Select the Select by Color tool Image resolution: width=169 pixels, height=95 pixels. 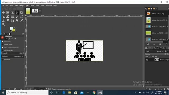(17, 12)
